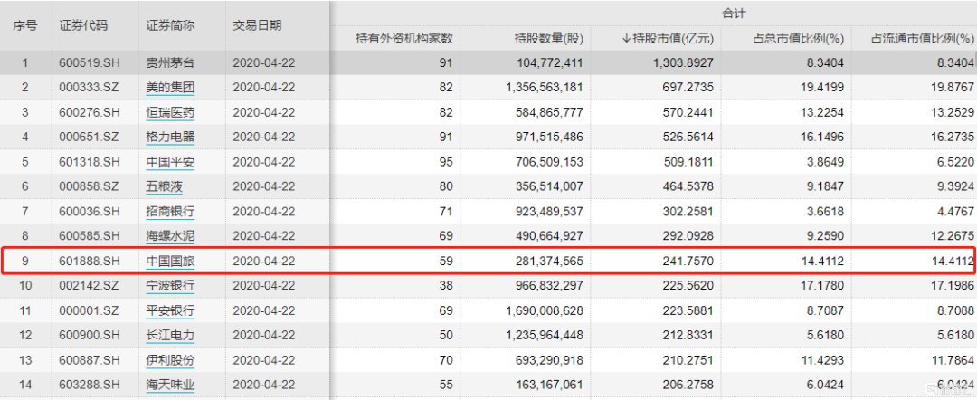Click share count 1,690,008,628

coord(545,311)
